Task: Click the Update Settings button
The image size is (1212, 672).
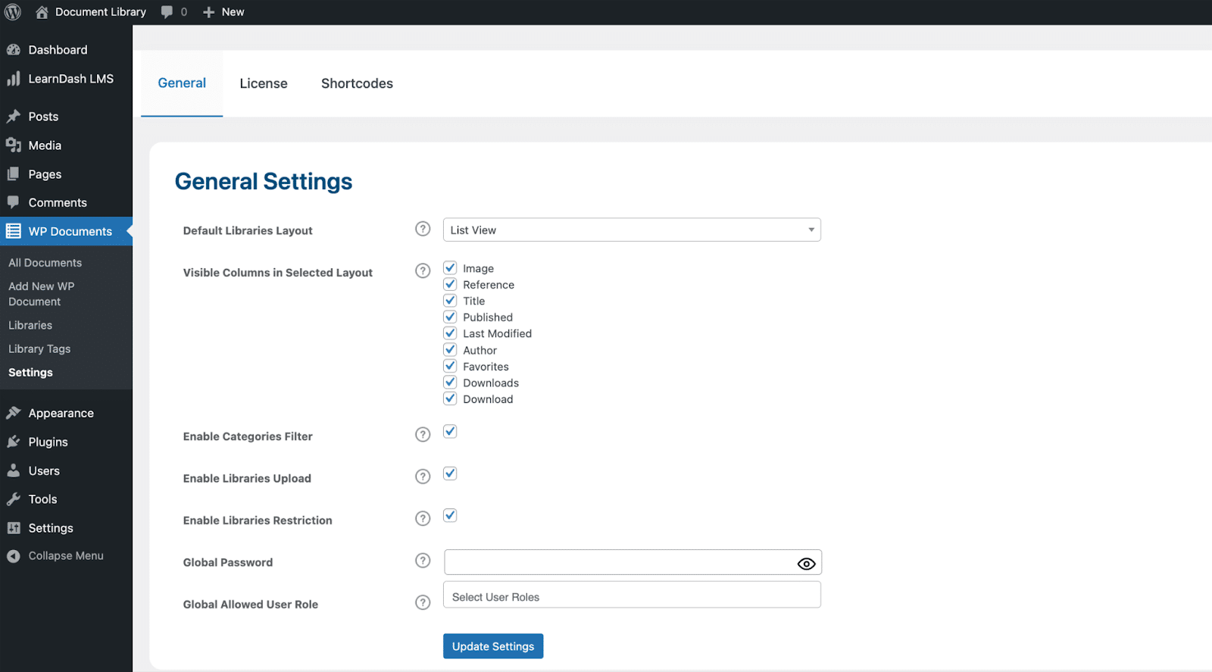Action: pyautogui.click(x=493, y=646)
